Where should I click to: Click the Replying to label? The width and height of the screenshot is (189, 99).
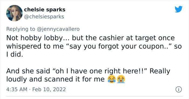click(x=21, y=29)
